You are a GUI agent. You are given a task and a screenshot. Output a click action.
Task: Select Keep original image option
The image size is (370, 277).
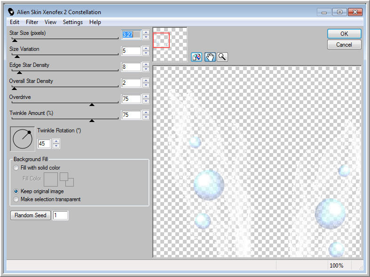[16, 191]
